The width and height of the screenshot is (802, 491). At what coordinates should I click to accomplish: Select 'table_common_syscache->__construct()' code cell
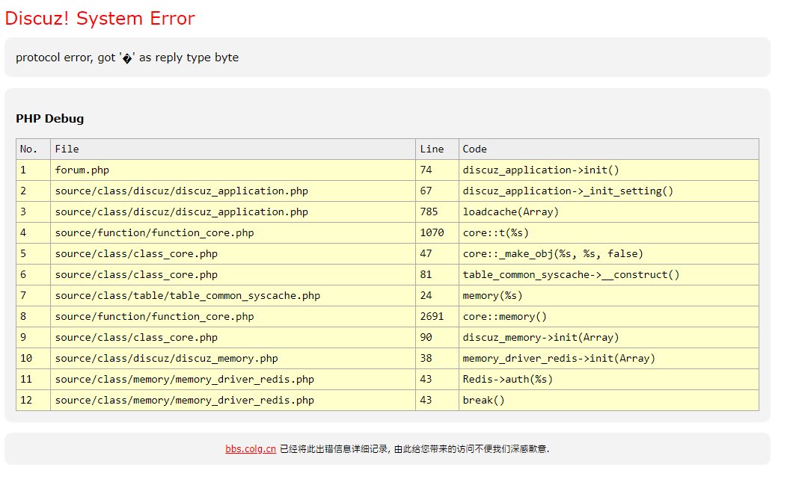tap(609, 275)
